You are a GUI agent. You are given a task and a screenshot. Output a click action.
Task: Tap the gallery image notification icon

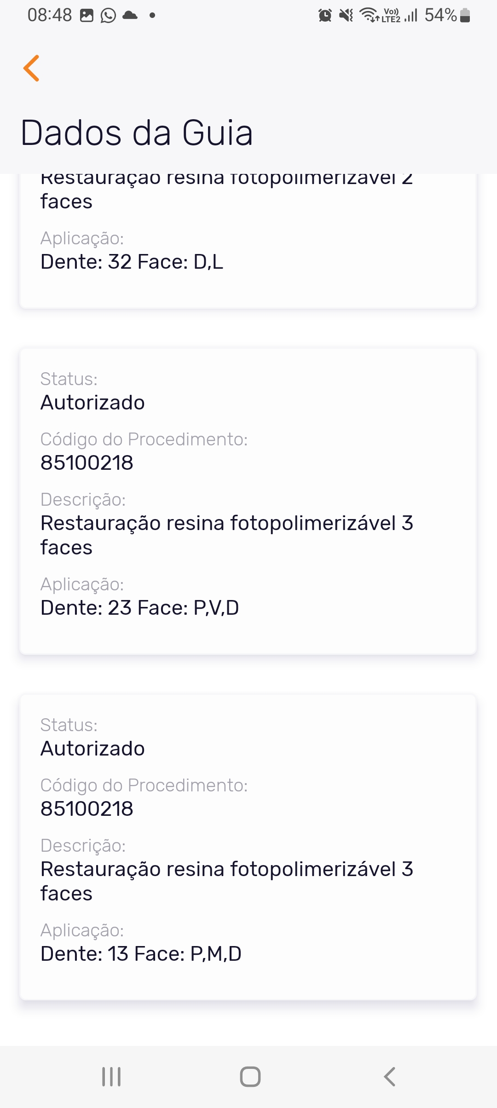(87, 16)
